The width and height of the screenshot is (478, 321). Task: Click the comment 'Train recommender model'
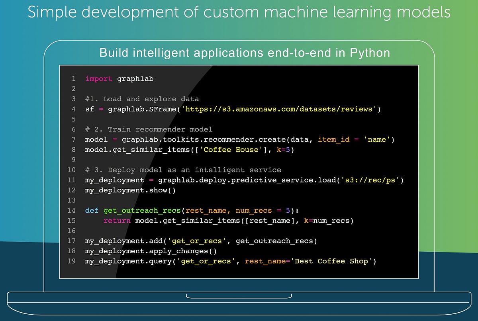(x=149, y=129)
